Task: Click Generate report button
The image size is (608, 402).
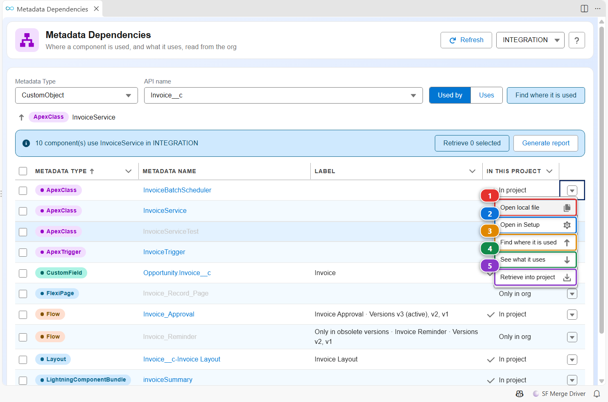Action: (546, 143)
